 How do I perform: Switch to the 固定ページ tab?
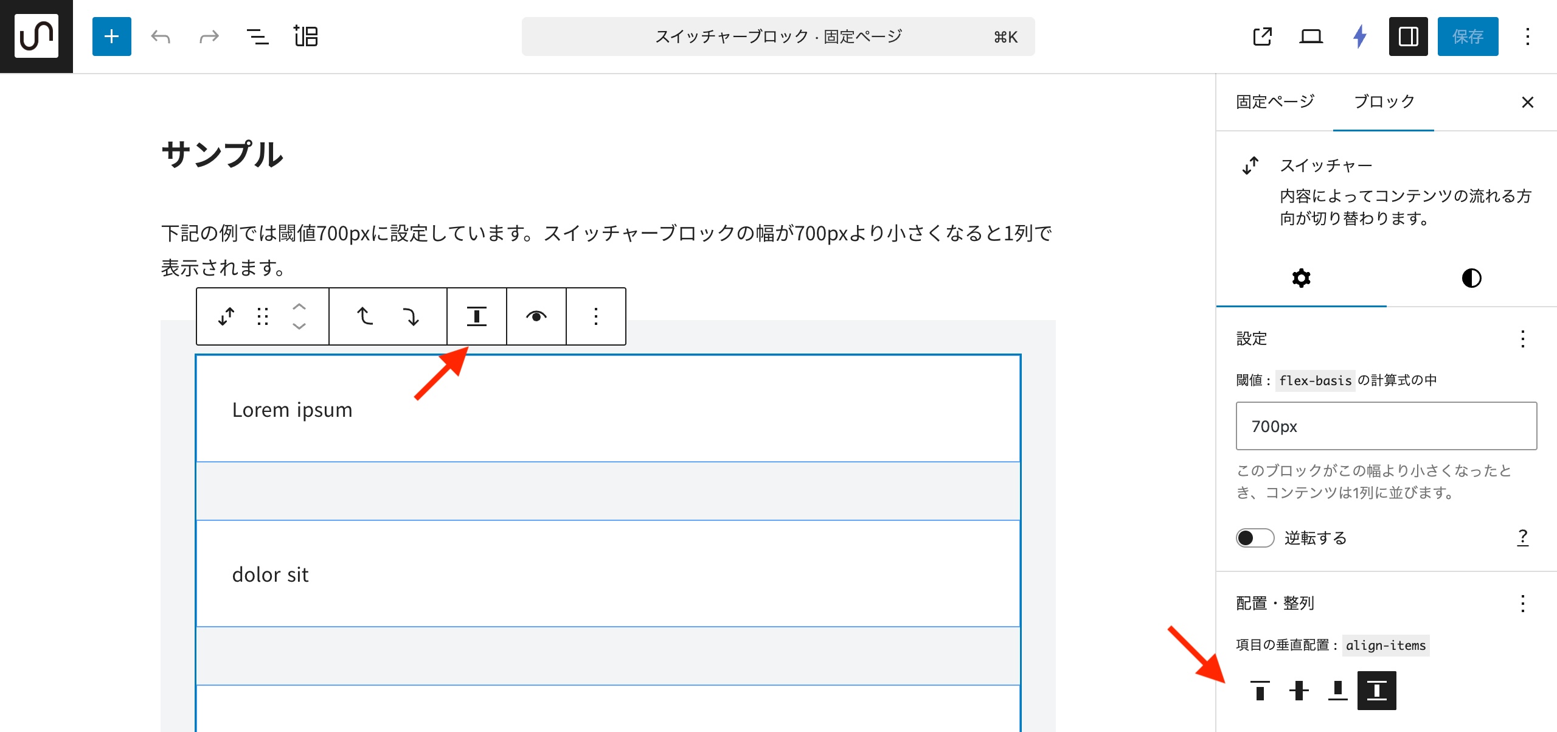(x=1275, y=102)
